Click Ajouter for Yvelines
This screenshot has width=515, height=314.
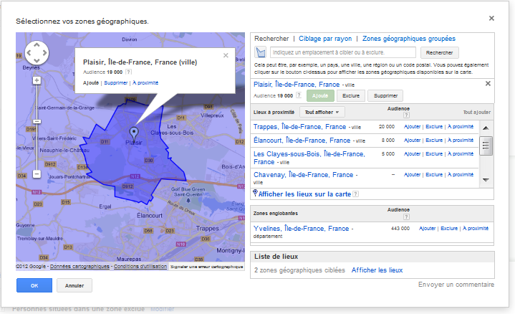coord(428,228)
